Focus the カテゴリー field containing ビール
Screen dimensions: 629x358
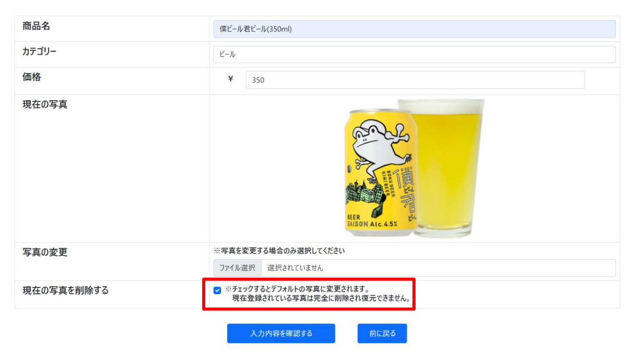point(414,54)
